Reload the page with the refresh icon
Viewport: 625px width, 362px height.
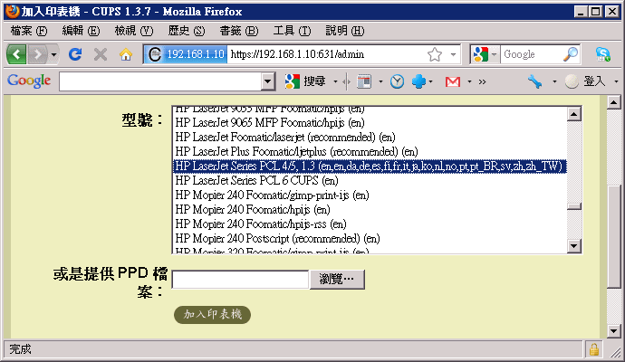tap(75, 54)
